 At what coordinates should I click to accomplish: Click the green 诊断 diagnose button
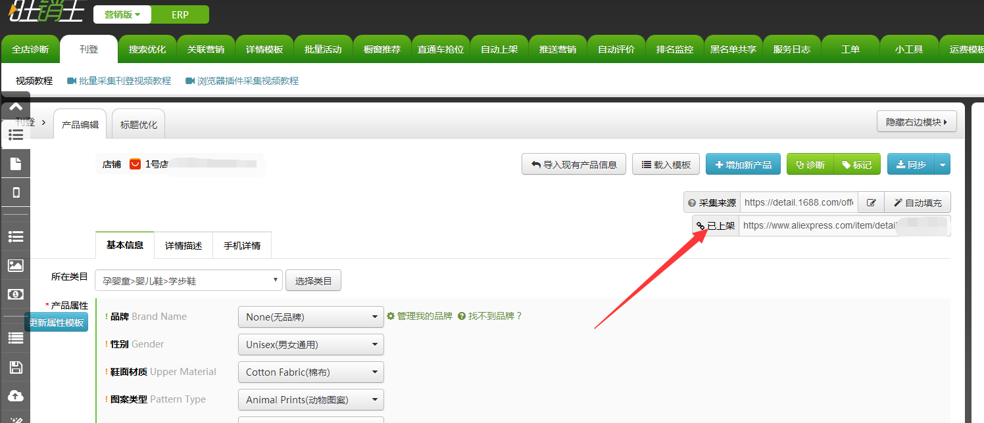810,164
